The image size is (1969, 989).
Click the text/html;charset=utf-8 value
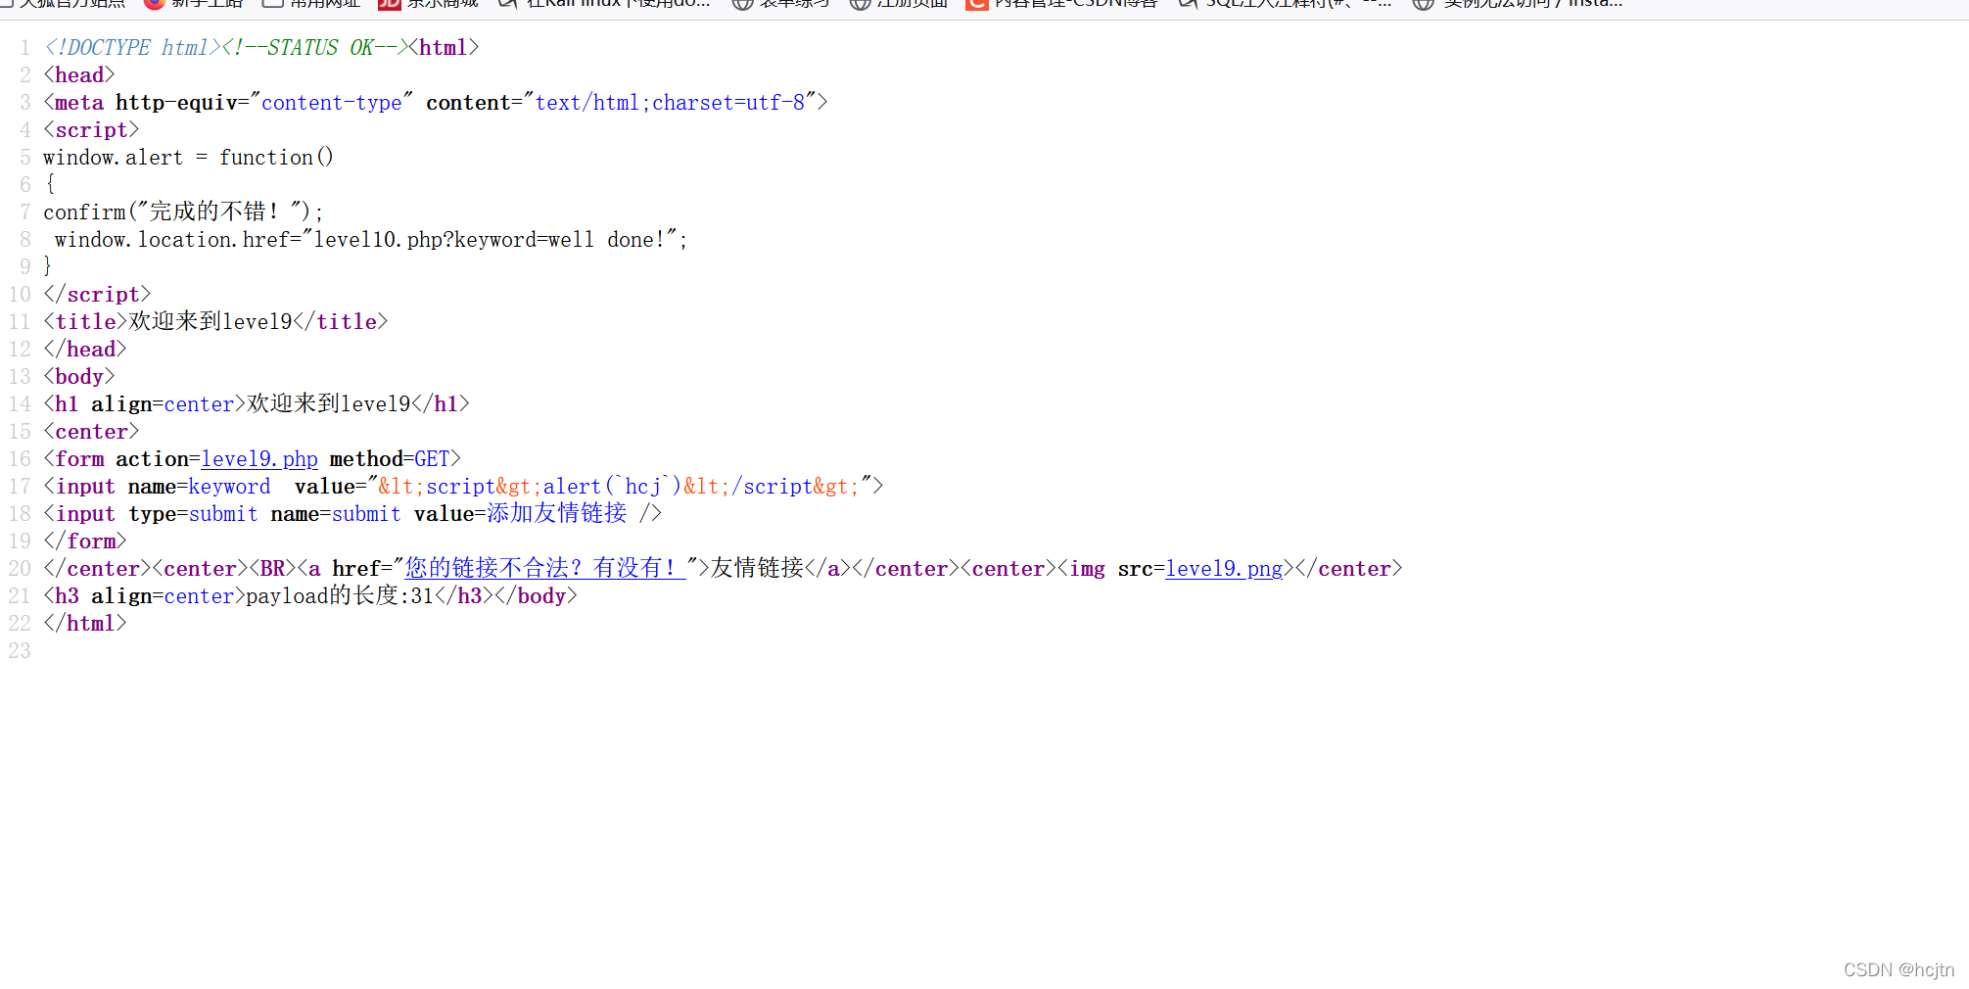(x=670, y=102)
